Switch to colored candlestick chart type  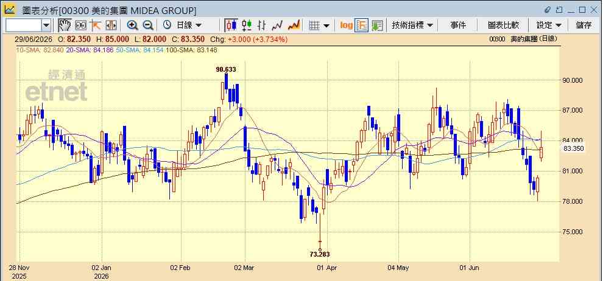coord(247,26)
